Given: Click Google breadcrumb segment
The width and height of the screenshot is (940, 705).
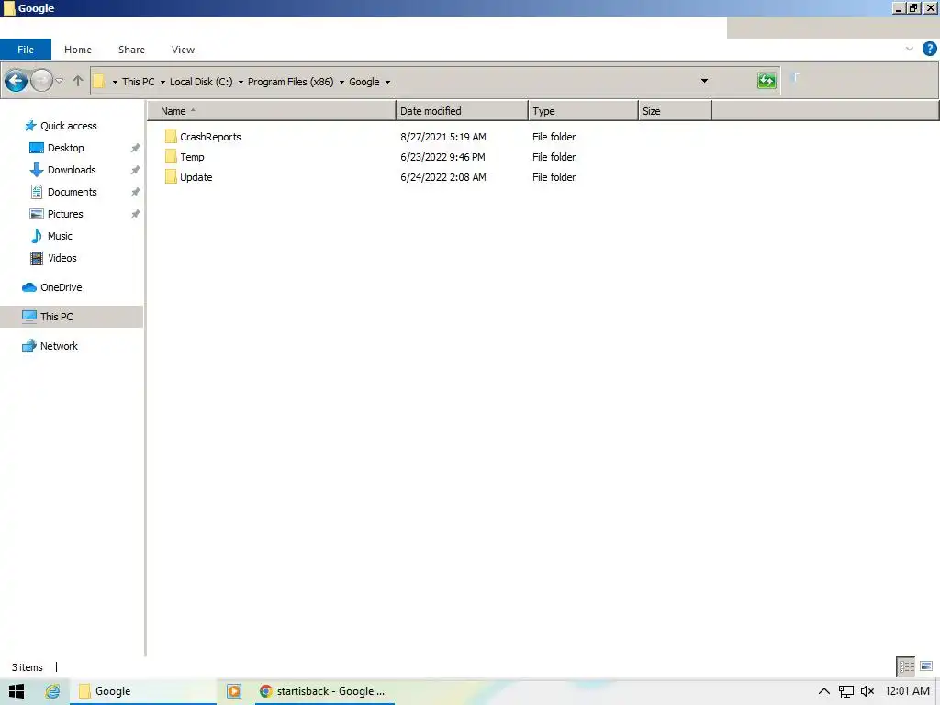Looking at the screenshot, I should click(x=364, y=82).
